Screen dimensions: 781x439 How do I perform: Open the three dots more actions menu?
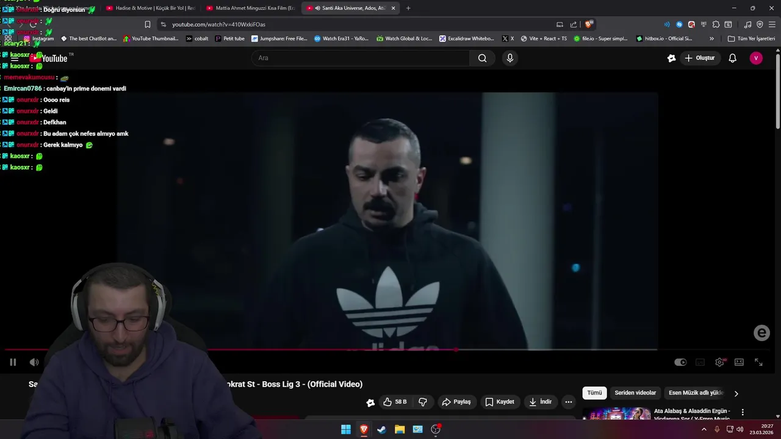tap(569, 402)
